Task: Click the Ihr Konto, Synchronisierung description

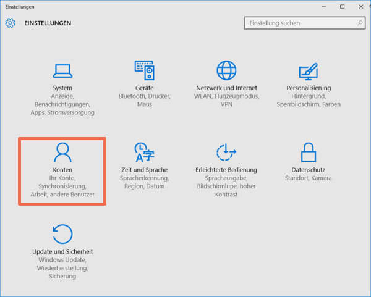Action: point(62,186)
